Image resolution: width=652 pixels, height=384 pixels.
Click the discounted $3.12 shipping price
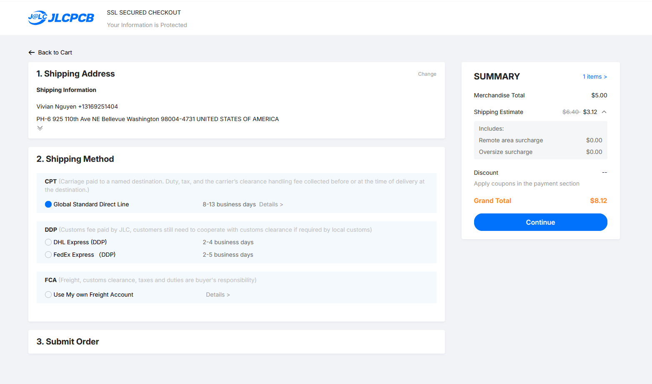click(590, 112)
